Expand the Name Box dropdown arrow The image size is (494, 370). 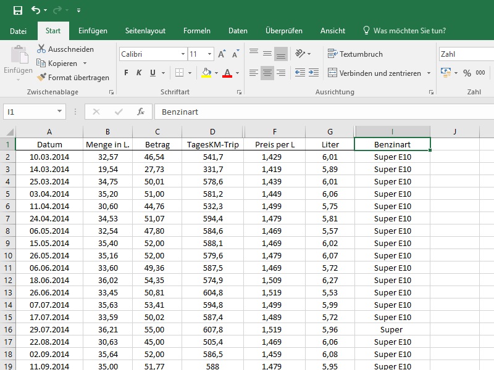coord(59,112)
